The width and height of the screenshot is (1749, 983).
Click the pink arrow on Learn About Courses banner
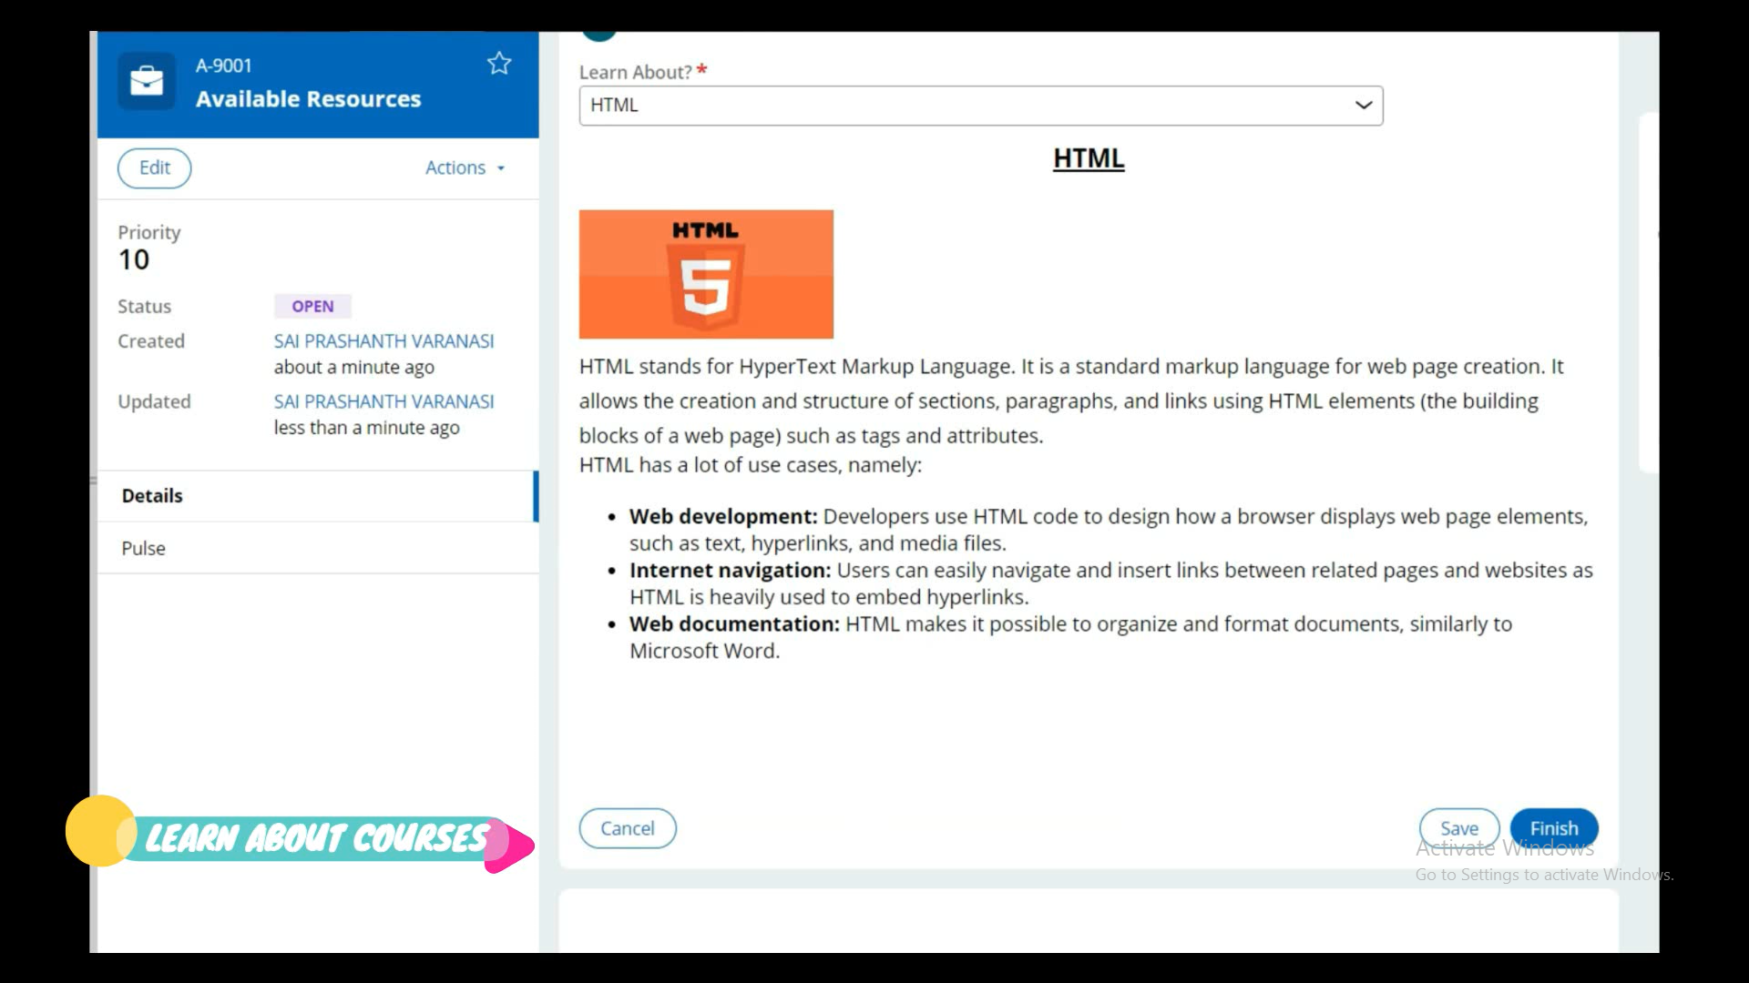point(512,846)
